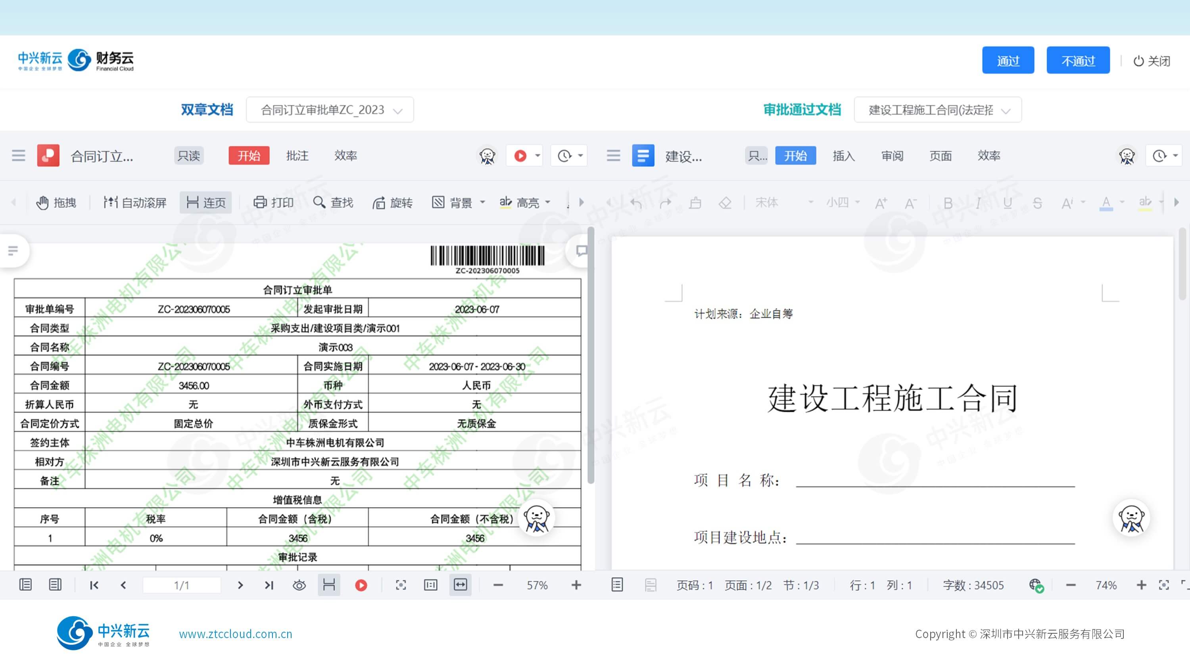Screen dimensions: 1190x669
Task: Select the 审阅 tab
Action: [892, 155]
